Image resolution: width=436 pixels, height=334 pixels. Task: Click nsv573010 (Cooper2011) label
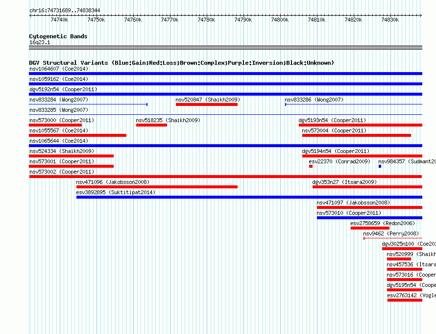click(x=349, y=213)
